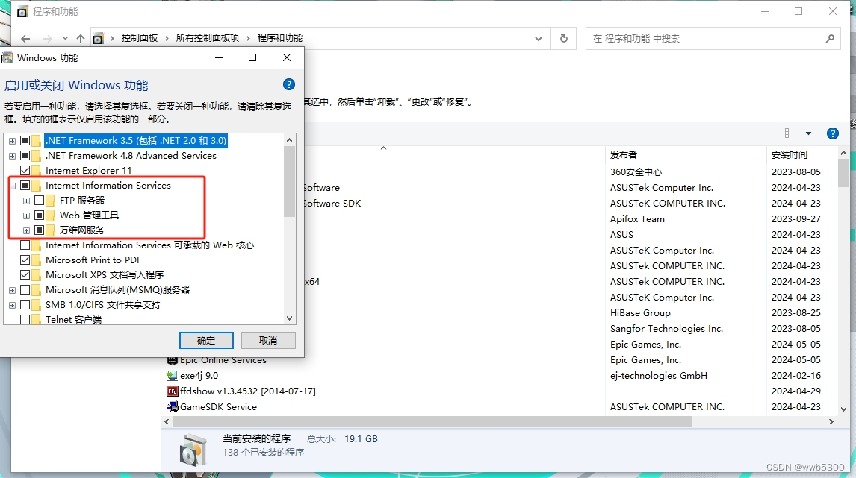Click ej-technologies GmbH publisher cell

coord(658,376)
